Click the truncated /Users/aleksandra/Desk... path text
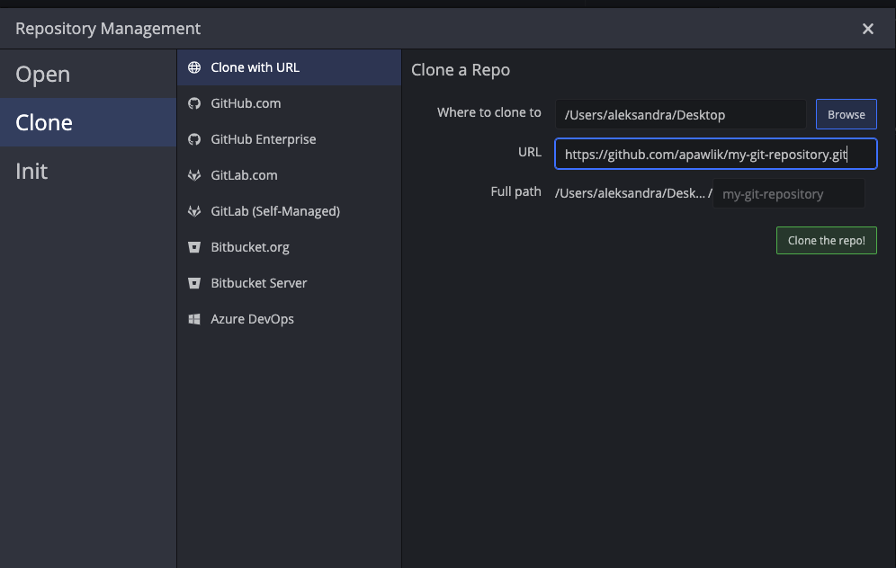This screenshot has width=896, height=568. tap(630, 193)
